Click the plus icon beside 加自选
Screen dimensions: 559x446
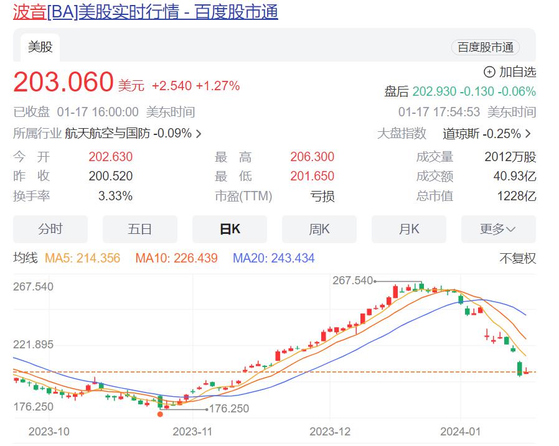(489, 72)
